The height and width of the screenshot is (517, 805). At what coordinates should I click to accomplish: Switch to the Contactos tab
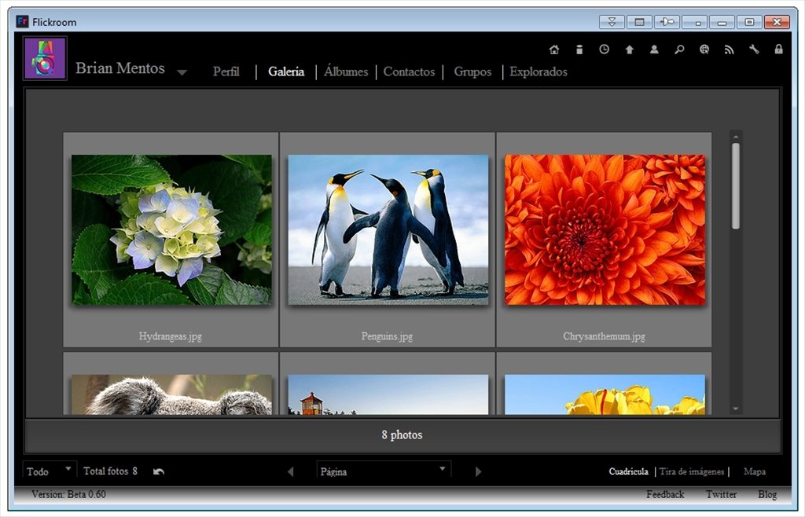click(x=409, y=71)
